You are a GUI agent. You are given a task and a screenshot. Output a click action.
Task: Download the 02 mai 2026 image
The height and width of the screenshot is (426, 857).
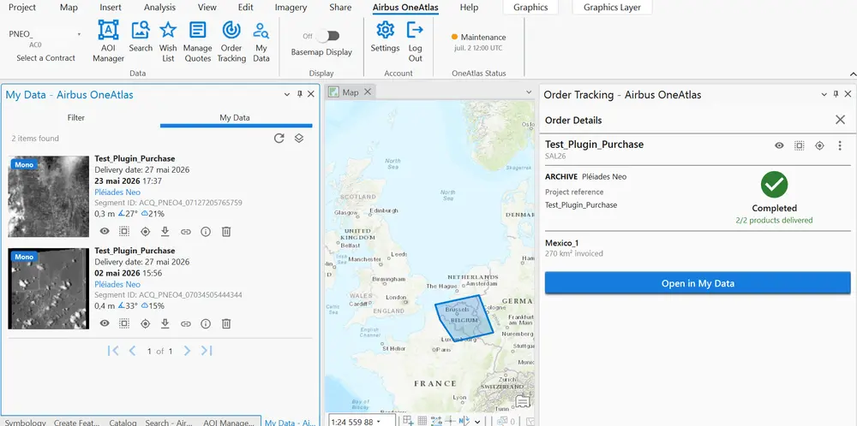coord(165,323)
